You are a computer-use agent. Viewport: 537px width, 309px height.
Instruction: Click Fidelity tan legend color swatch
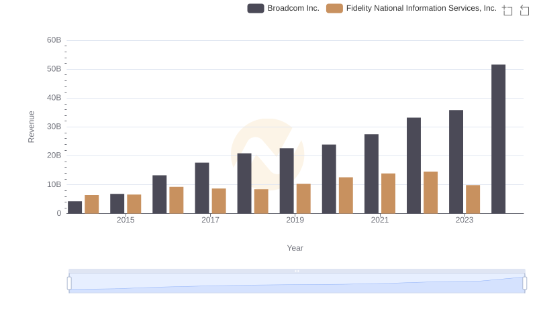(334, 8)
